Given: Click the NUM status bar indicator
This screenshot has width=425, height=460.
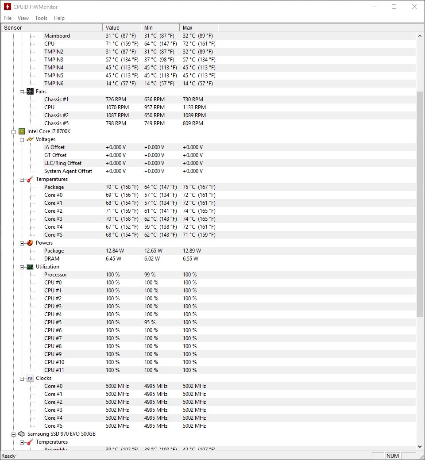Looking at the screenshot, I should pos(393,456).
